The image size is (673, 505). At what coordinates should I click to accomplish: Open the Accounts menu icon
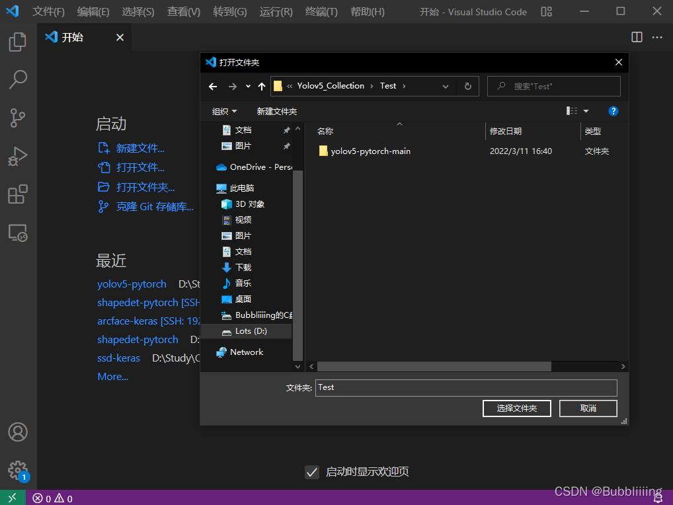tap(18, 432)
